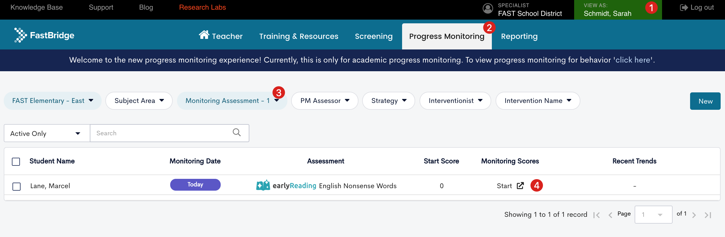
Task: Go to previous page arrow
Action: click(610, 215)
